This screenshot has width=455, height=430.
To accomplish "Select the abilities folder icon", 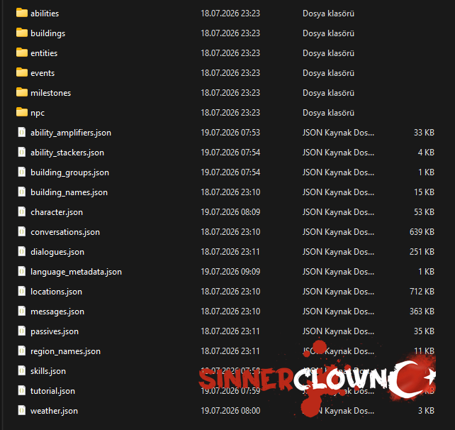I will pyautogui.click(x=22, y=13).
